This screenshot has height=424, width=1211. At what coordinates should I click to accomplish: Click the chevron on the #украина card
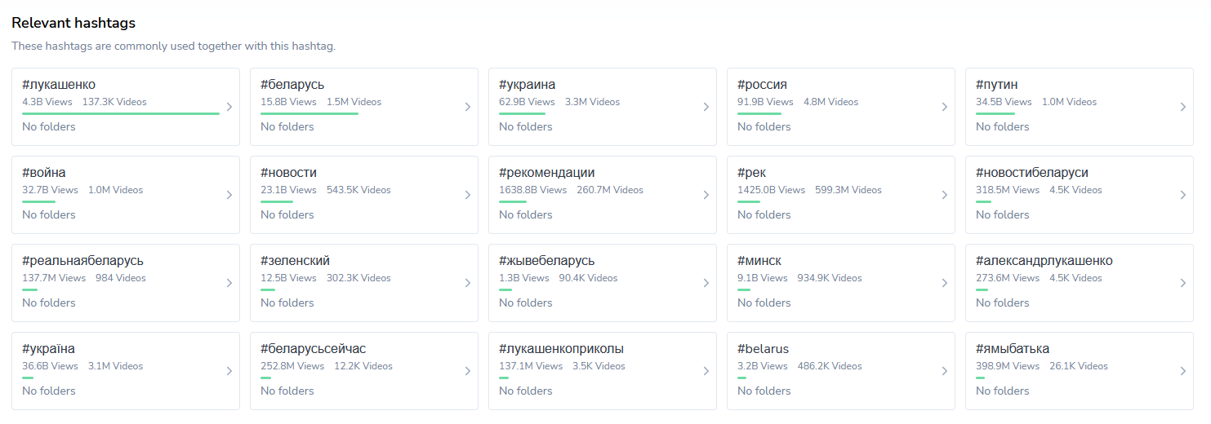pos(706,107)
